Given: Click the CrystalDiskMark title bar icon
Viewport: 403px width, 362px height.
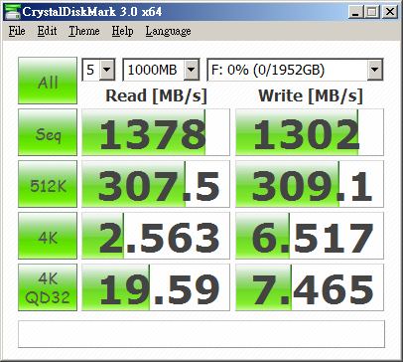Looking at the screenshot, I should click(x=12, y=12).
